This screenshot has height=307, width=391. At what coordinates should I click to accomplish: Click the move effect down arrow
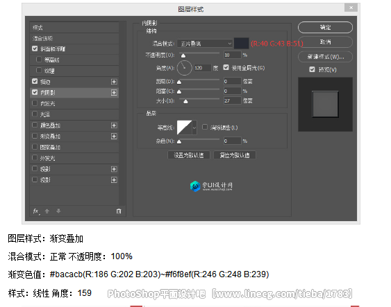pyautogui.click(x=58, y=211)
